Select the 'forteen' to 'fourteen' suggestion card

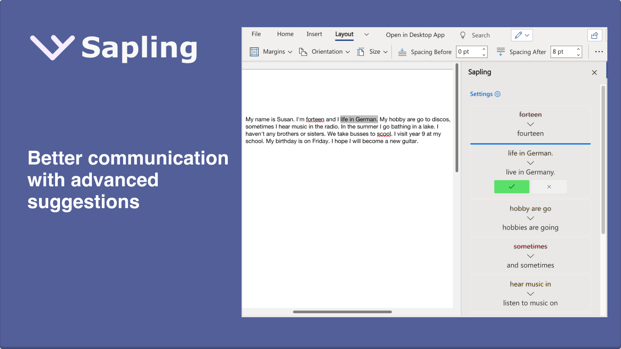pyautogui.click(x=530, y=124)
